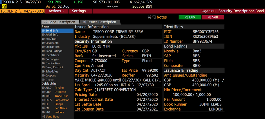Click the last price 90.789 in header

[51, 2]
